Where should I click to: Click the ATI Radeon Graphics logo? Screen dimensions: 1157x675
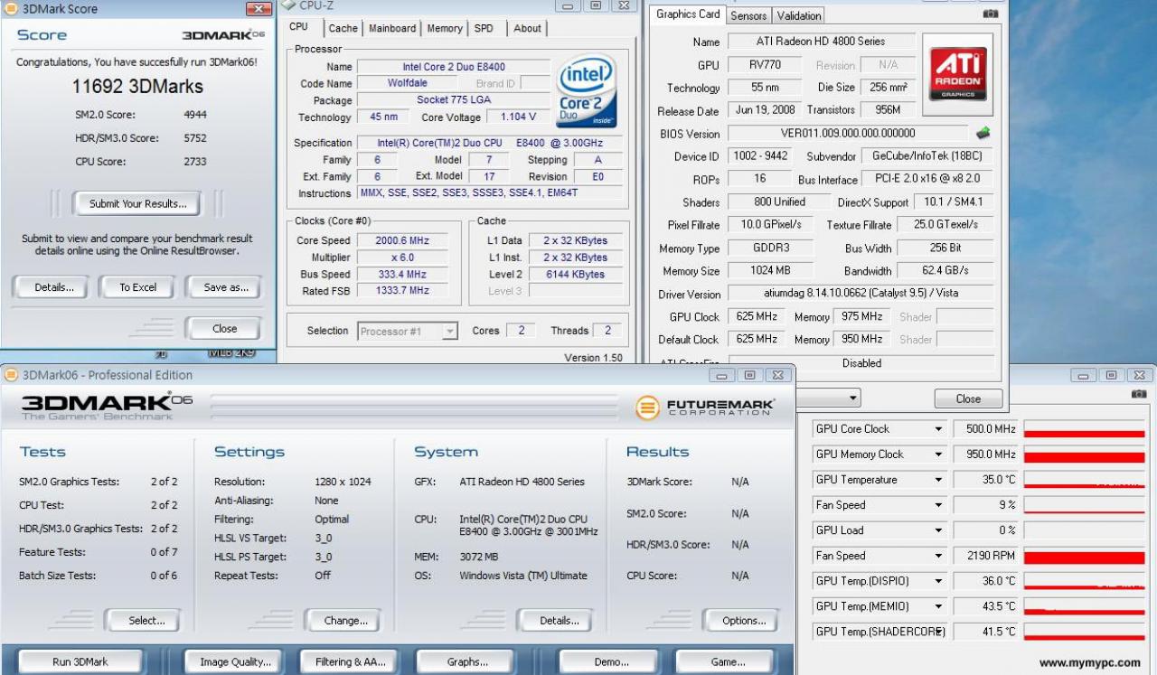957,74
